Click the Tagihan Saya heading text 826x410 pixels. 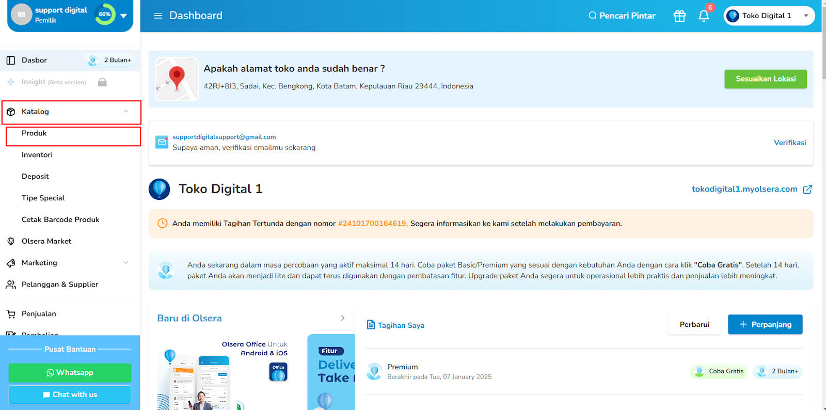pos(401,325)
